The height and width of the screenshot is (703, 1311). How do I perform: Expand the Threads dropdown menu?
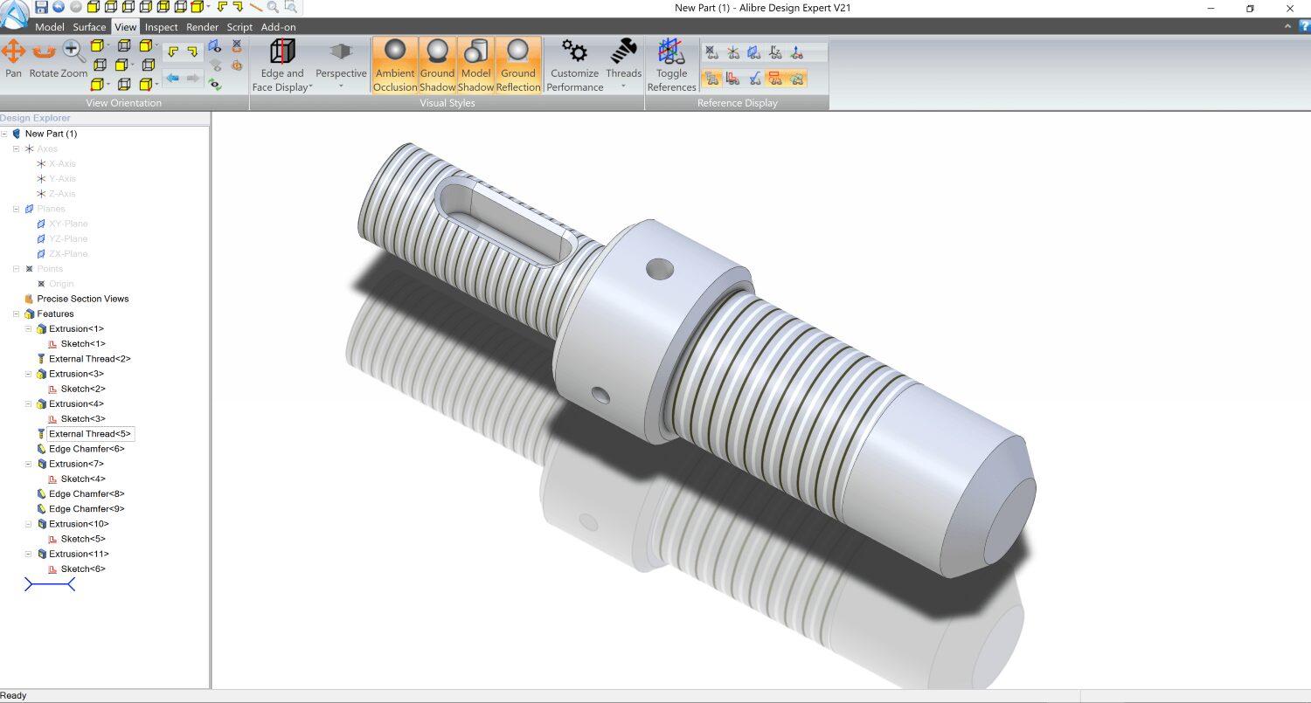[623, 65]
